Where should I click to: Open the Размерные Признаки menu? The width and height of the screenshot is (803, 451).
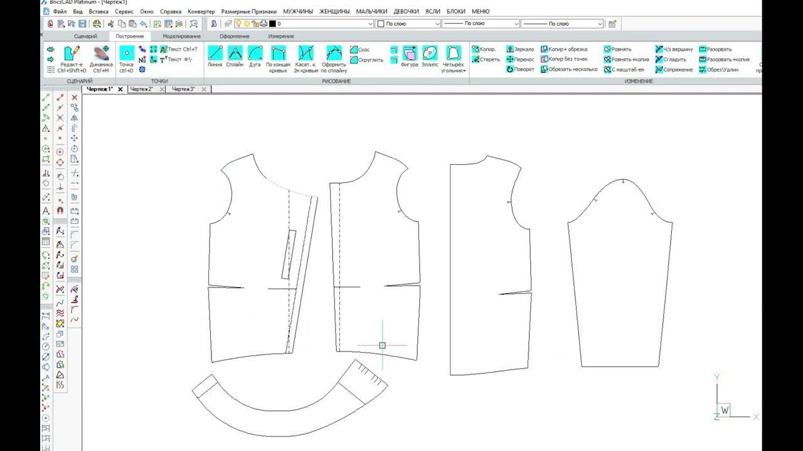249,11
